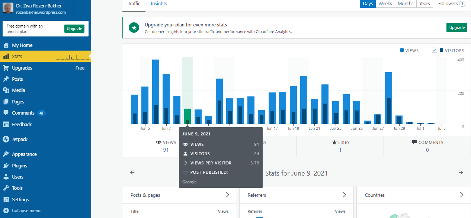The width and height of the screenshot is (471, 218).
Task: Open the Feedback form icon
Action: tap(6, 124)
